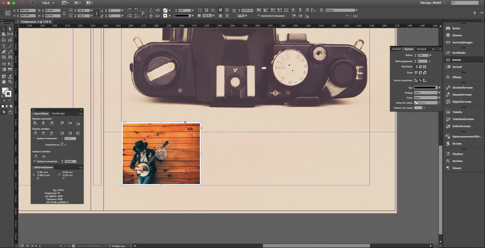485x248 pixels.
Task: Switch to the Pathfinder tab
Action: click(58, 114)
